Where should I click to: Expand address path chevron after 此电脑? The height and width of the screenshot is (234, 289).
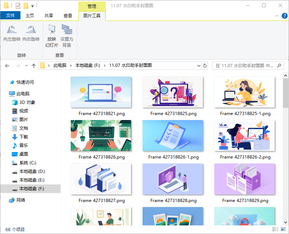click(71, 65)
